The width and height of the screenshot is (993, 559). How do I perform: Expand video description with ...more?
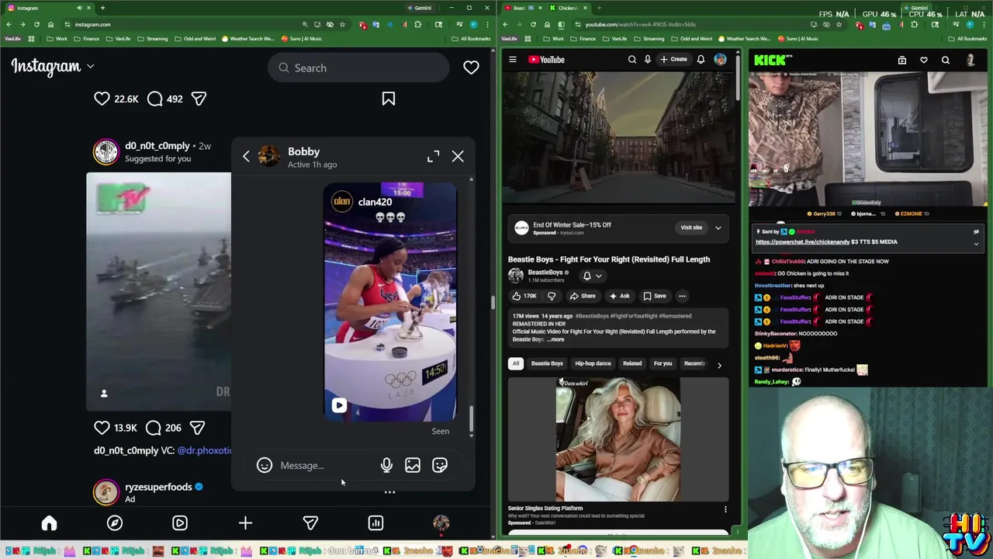tap(555, 339)
